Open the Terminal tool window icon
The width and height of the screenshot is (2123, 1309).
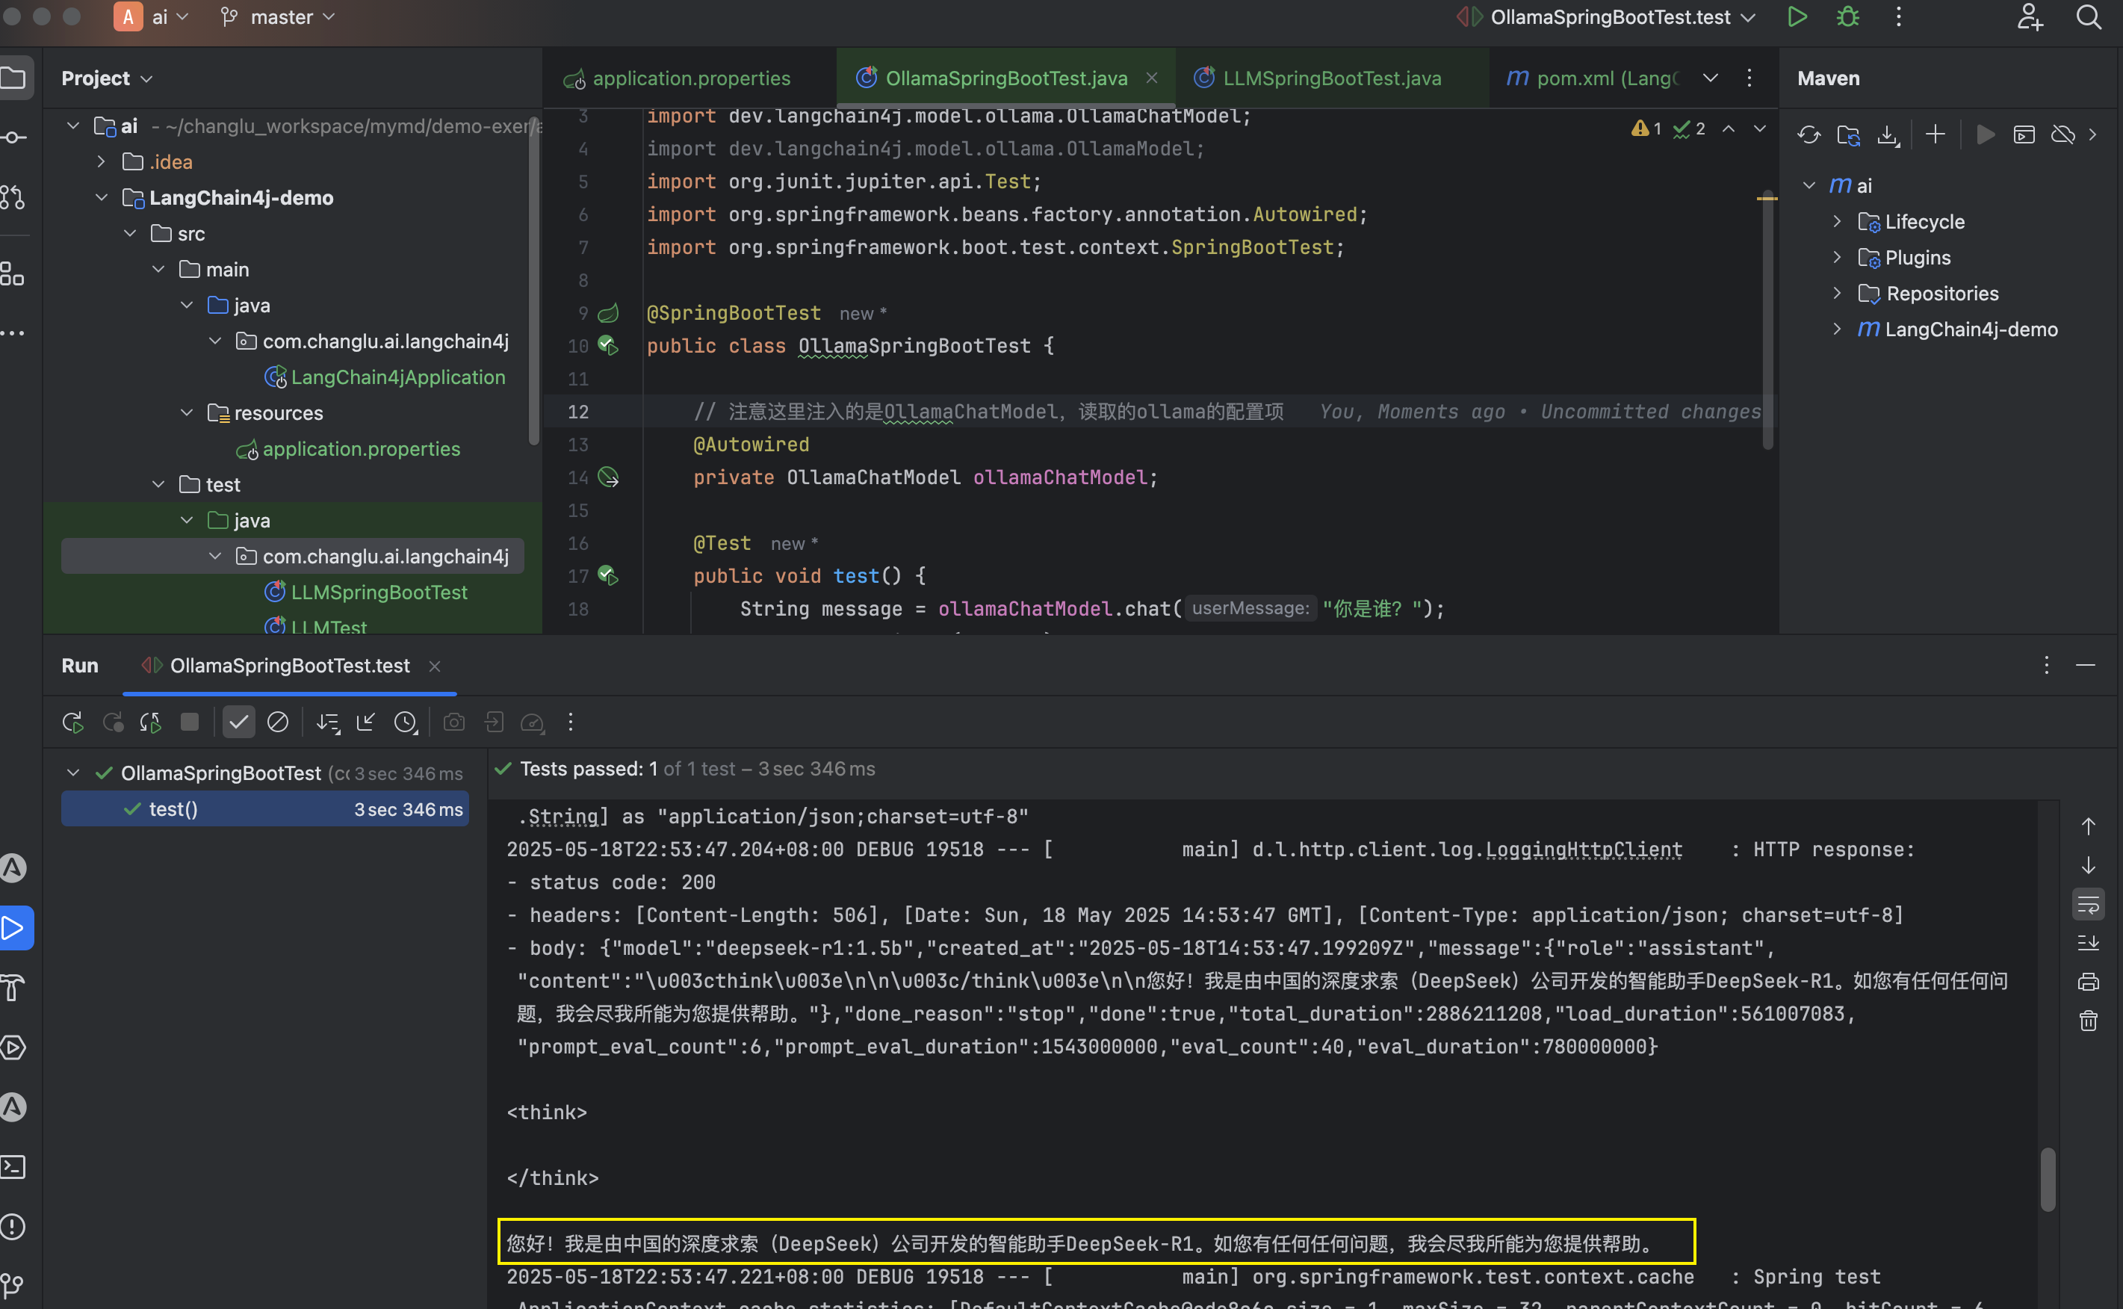click(13, 1167)
